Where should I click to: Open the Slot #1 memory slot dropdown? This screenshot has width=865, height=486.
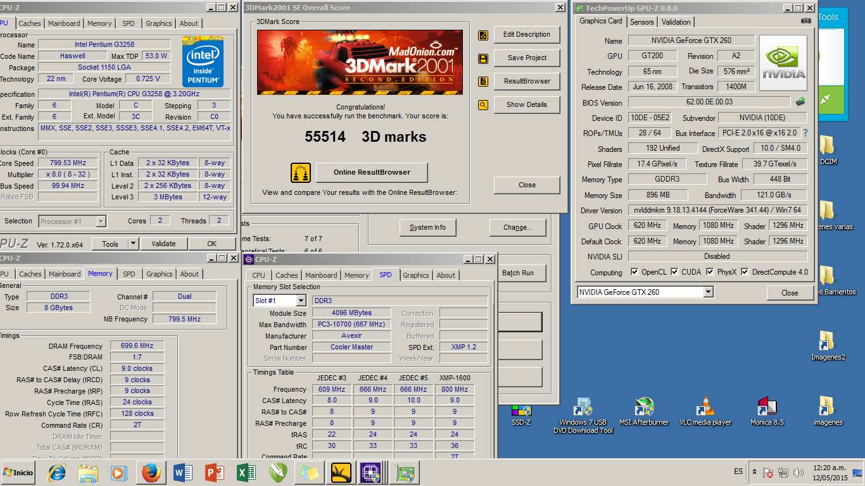click(301, 301)
